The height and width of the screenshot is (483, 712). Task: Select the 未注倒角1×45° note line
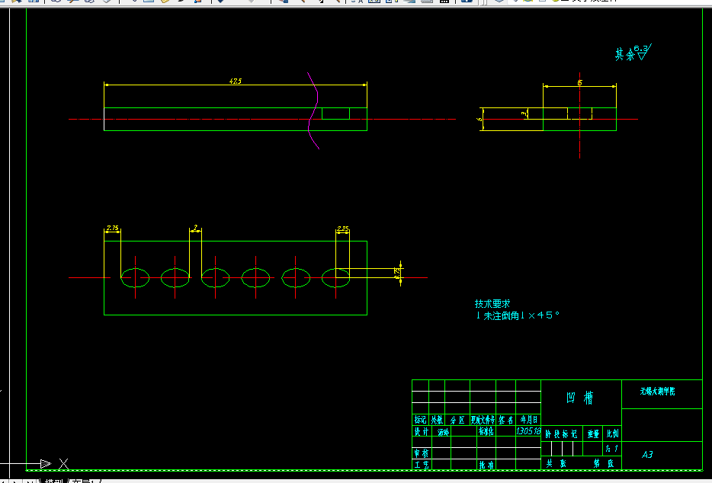(x=517, y=315)
